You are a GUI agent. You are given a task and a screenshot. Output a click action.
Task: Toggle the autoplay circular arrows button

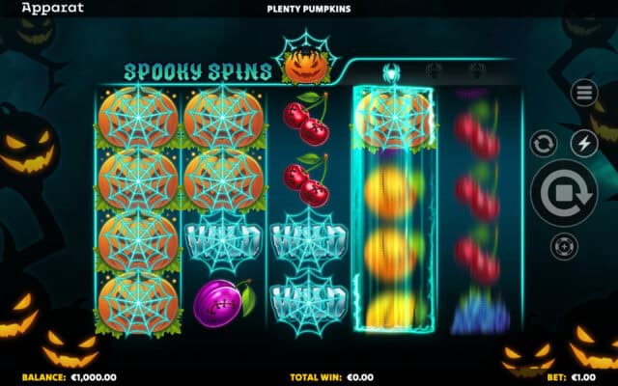tap(543, 144)
